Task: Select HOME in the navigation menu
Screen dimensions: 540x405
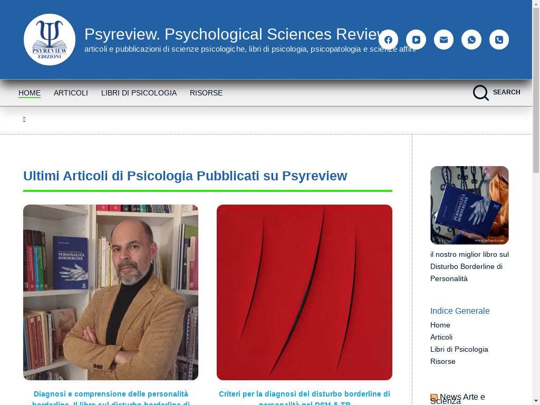Action: 30,93
